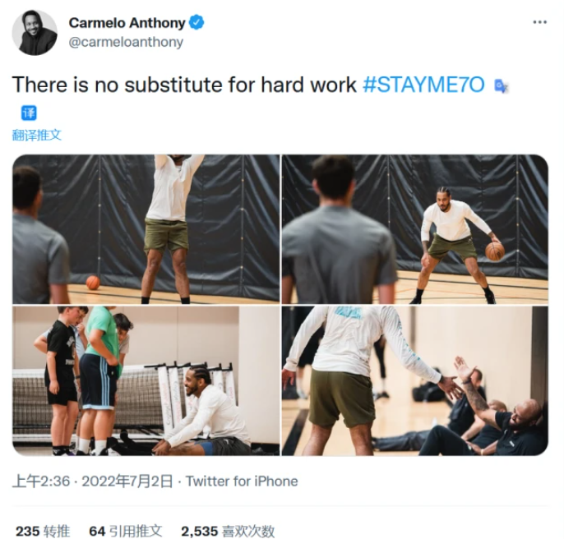Open top-left photo of player stretching arms
564x539 pixels.
[146, 229]
